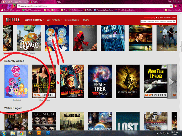Select the Jeepers Creepers poster
Image resolution: width=182 pixels, height=136 pixels.
point(128,81)
